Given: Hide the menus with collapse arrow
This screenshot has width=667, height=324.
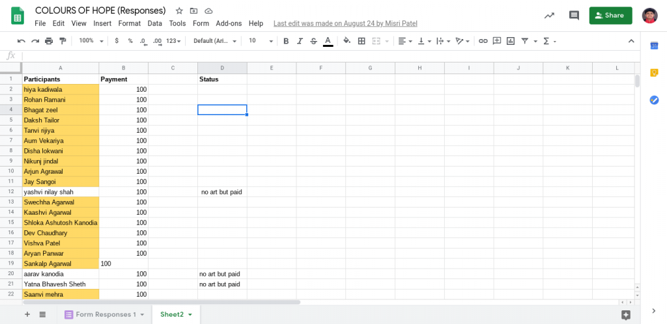Looking at the screenshot, I should pos(631,41).
